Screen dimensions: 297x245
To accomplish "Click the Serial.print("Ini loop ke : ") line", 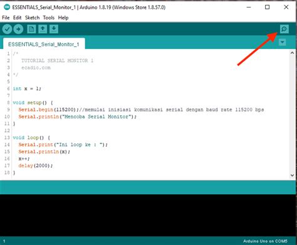I will click(63, 145).
